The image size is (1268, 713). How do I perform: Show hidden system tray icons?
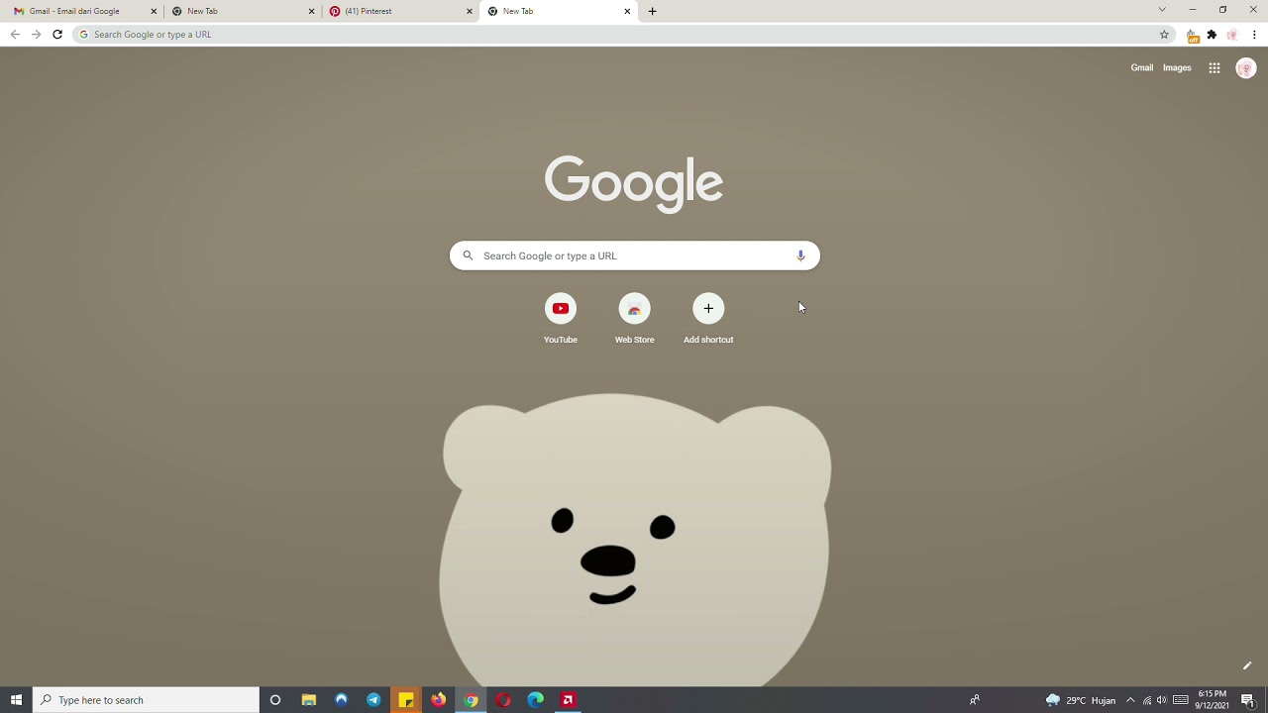[1130, 700]
